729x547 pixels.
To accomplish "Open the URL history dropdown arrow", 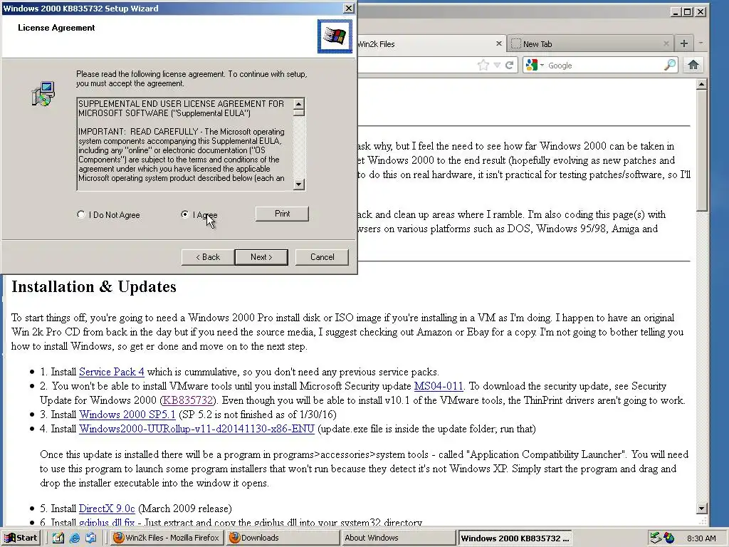I will (497, 65).
